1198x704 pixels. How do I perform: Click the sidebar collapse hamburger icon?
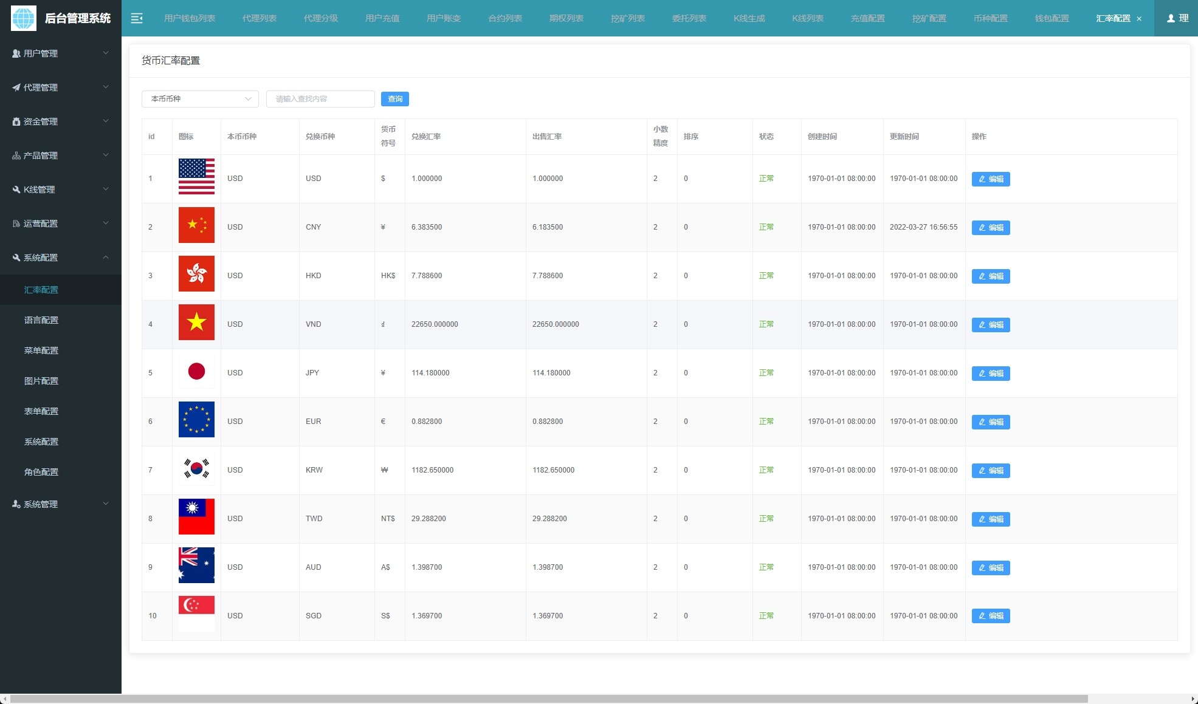point(137,18)
